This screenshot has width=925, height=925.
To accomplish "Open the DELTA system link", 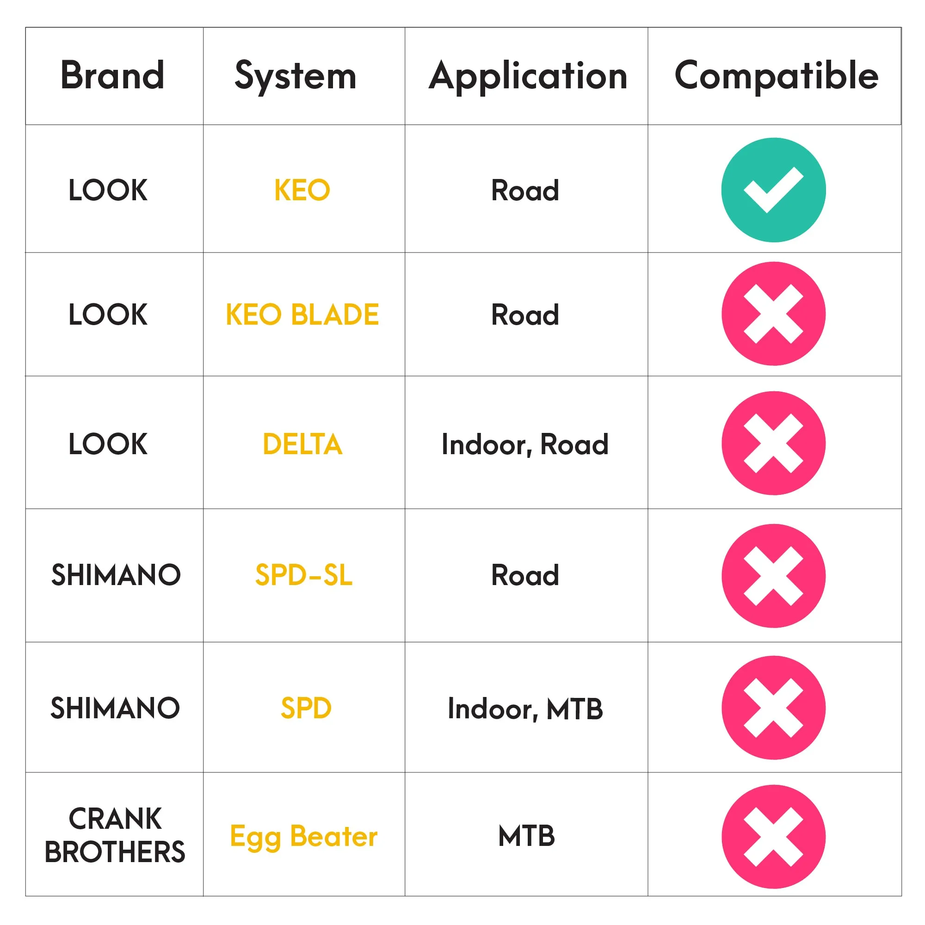I will point(302,444).
